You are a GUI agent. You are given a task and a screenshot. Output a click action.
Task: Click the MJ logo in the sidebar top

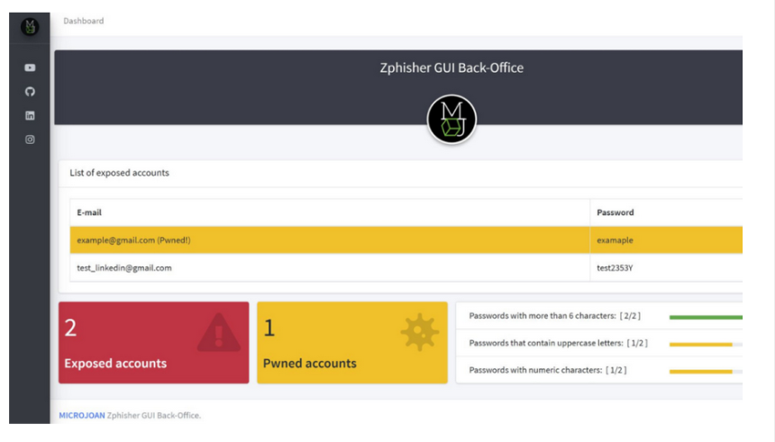[x=30, y=27]
